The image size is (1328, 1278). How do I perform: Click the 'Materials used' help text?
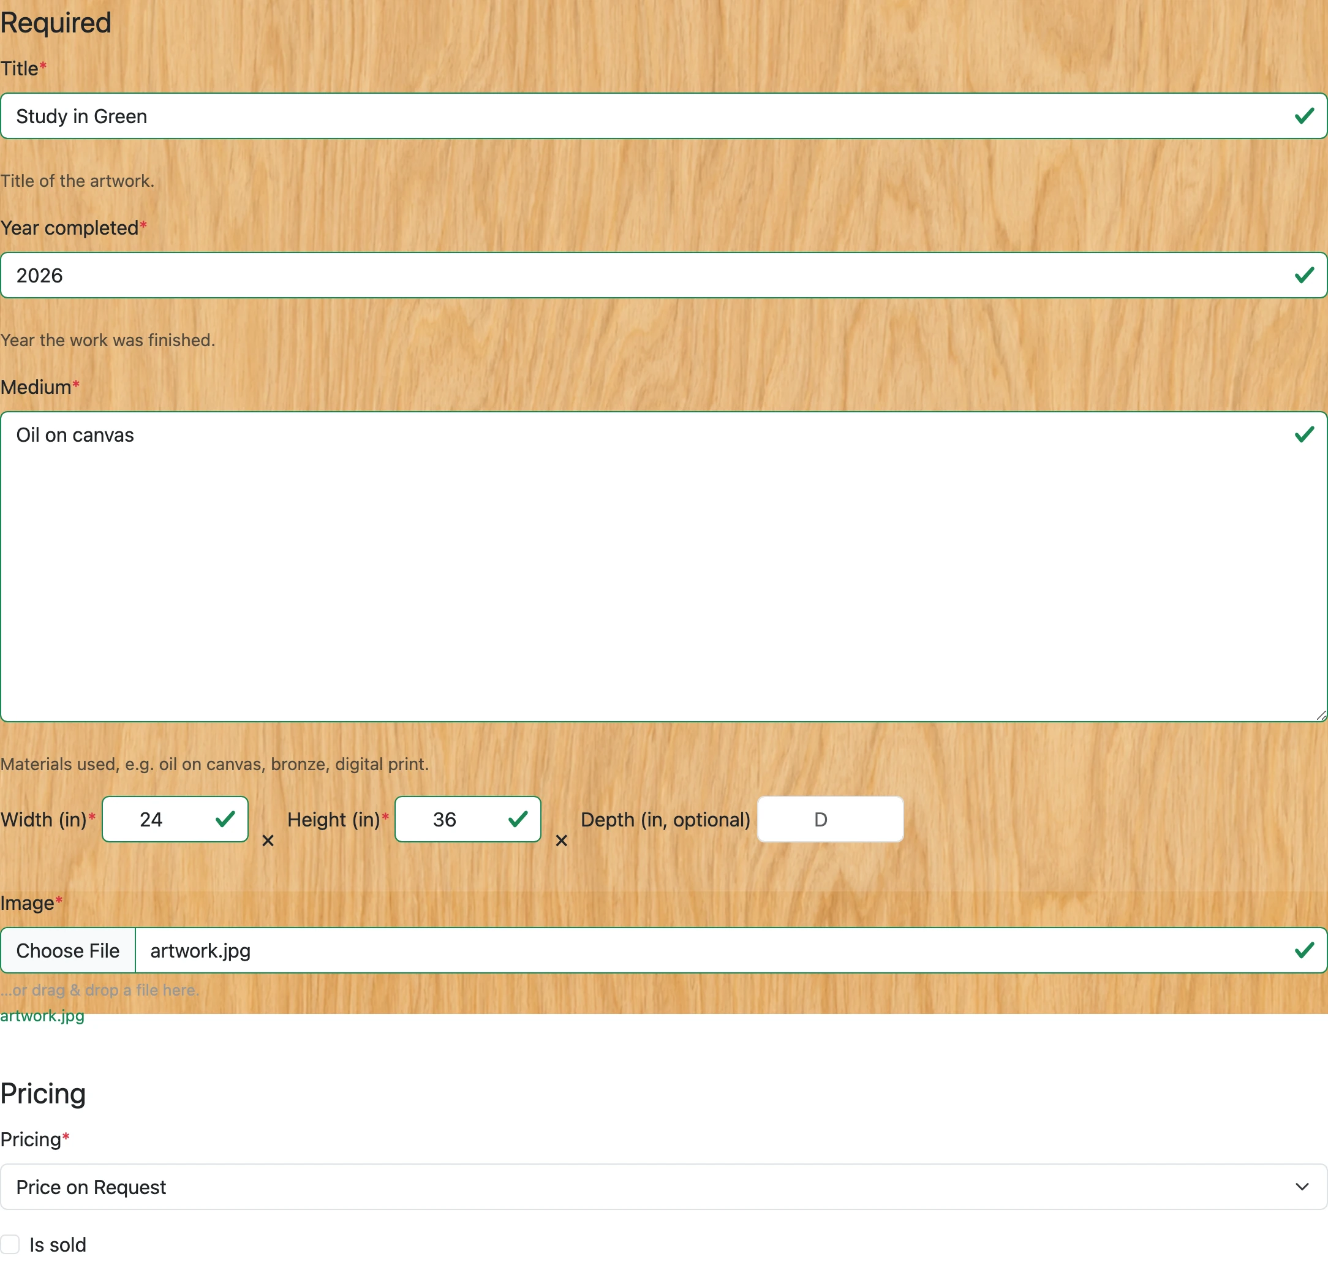(214, 765)
